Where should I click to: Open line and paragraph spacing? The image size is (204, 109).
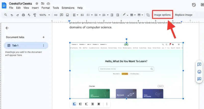[x=82, y=15]
